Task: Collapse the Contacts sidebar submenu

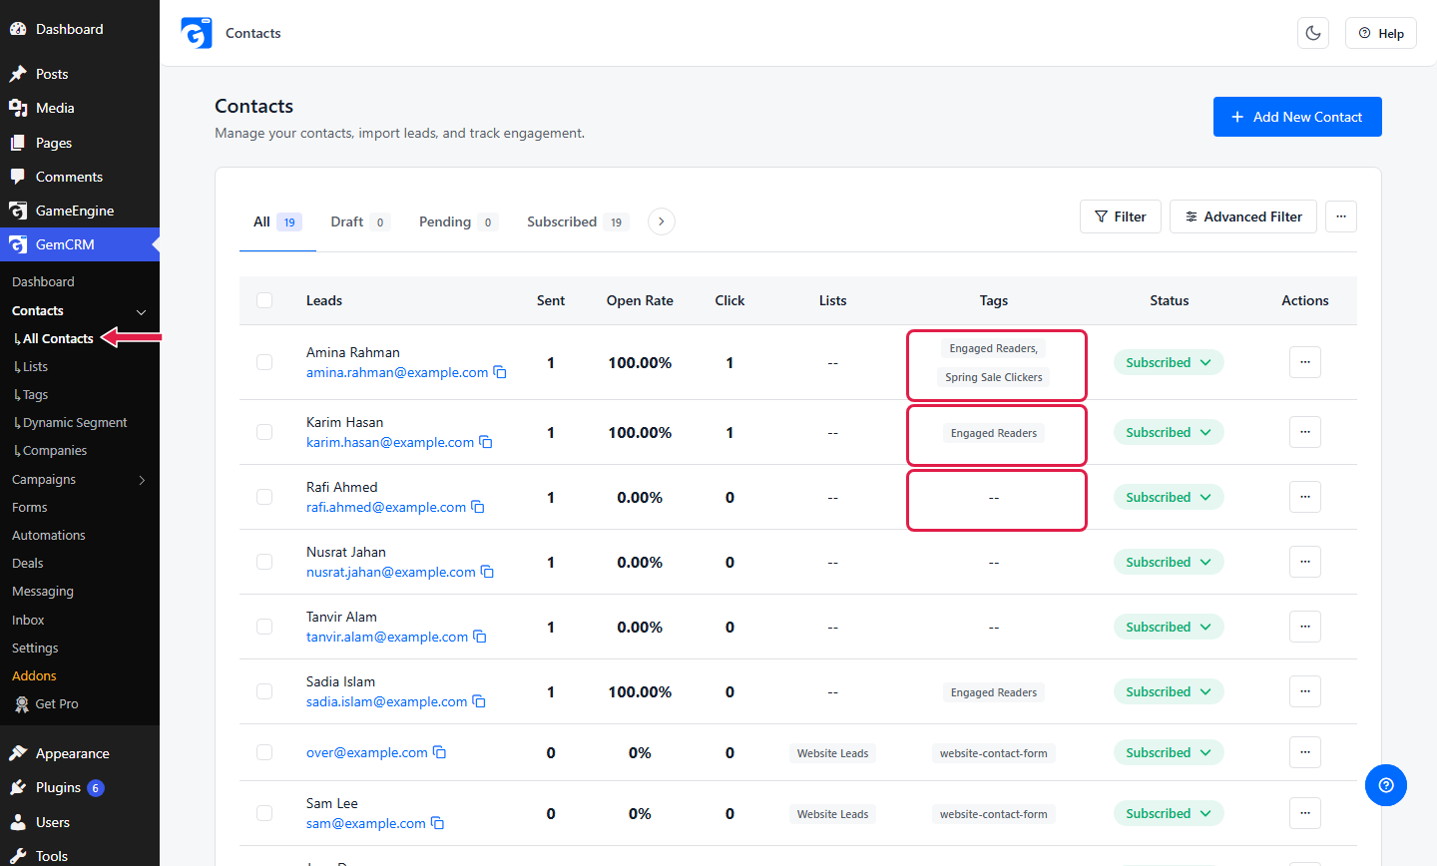Action: tap(141, 311)
